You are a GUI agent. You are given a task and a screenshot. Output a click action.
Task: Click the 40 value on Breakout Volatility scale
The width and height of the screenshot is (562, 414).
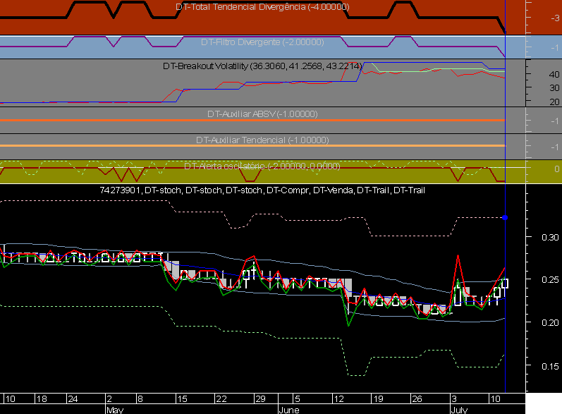(554, 75)
